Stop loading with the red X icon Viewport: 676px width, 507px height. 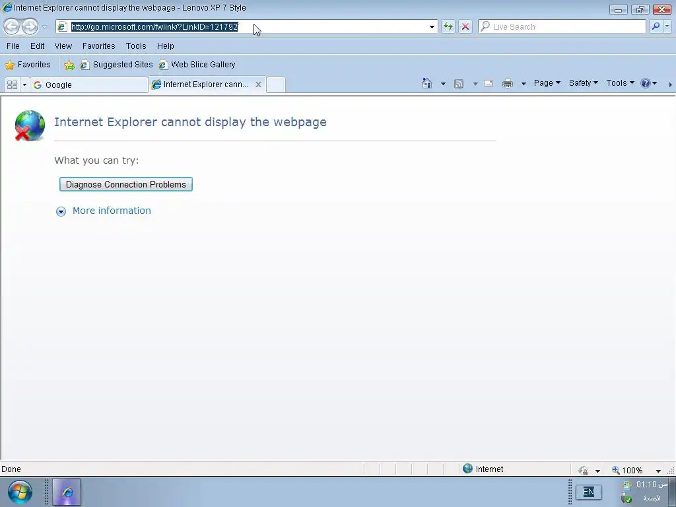tap(465, 26)
